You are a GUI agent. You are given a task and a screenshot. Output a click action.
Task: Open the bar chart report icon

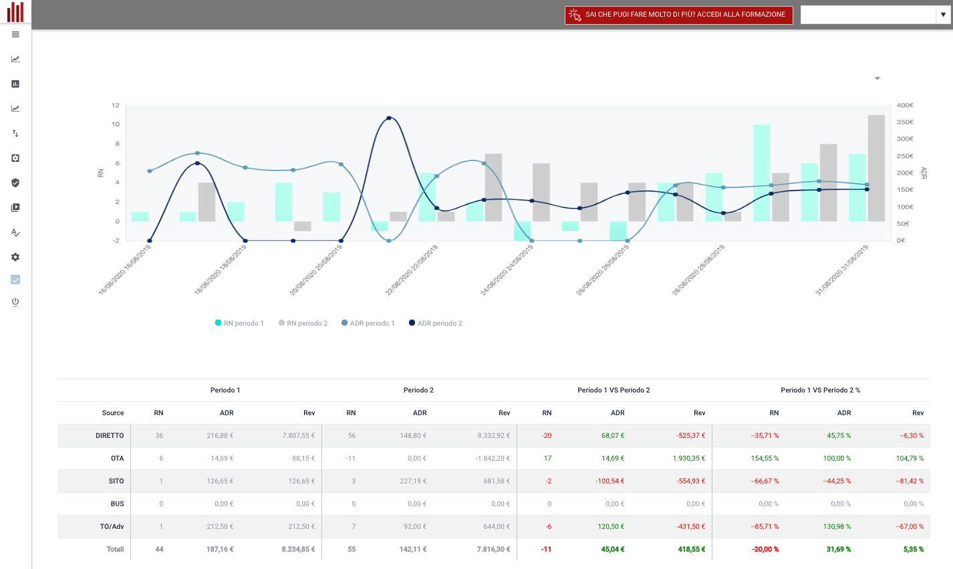tap(15, 84)
